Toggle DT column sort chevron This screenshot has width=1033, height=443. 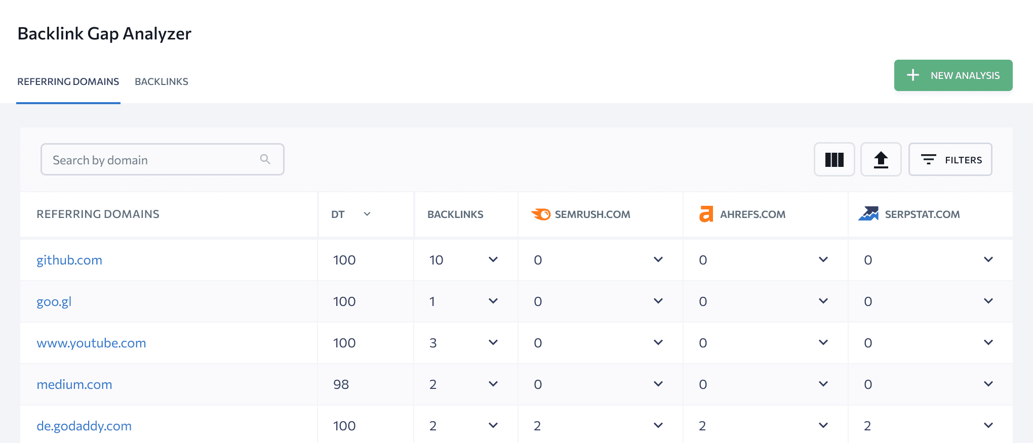367,214
